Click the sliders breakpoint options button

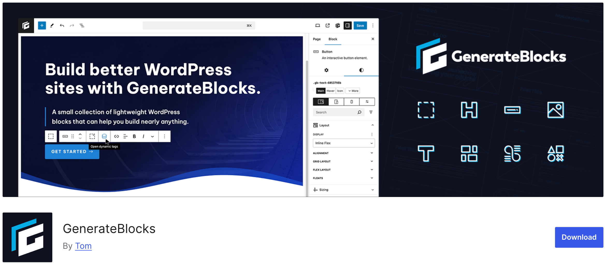(x=367, y=102)
